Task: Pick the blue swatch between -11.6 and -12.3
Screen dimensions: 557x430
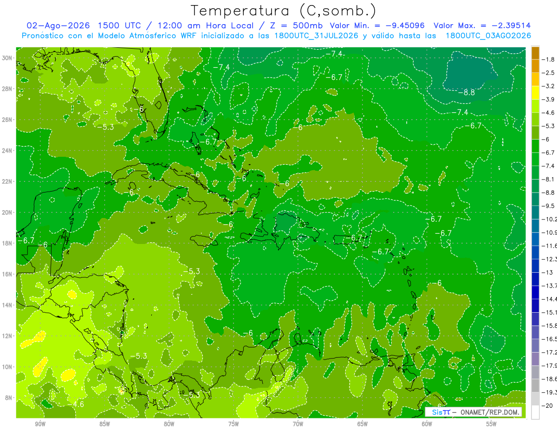Action: pos(535,252)
